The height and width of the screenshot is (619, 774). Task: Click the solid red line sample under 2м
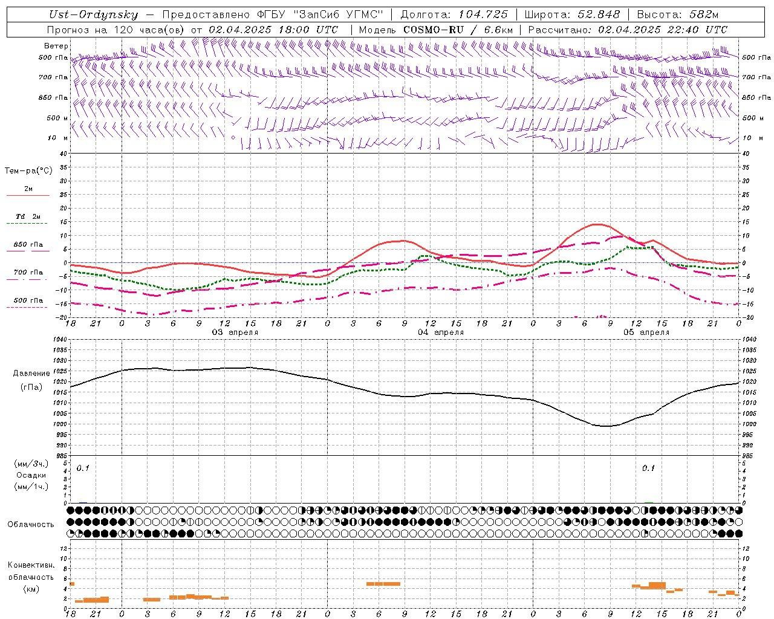(x=28, y=195)
